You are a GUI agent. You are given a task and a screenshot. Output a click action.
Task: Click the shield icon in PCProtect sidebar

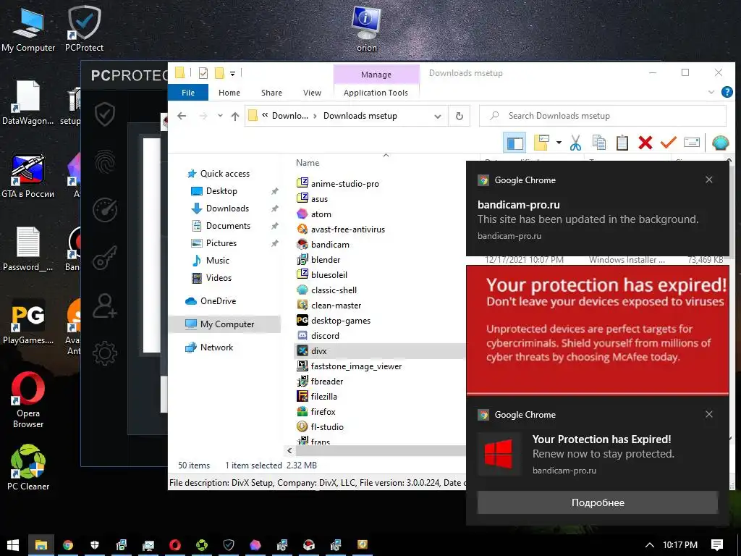coord(104,114)
